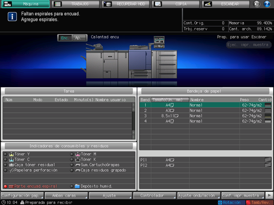Viewport: 274px width, 205px height.
Task: Click Tóner M status indicator
Action: point(72,154)
